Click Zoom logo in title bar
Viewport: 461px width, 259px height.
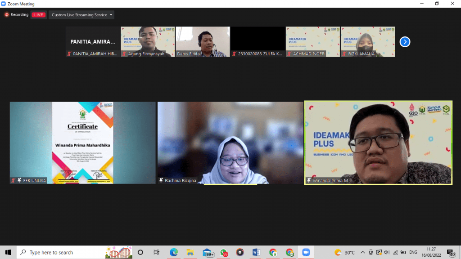[x=4, y=4]
